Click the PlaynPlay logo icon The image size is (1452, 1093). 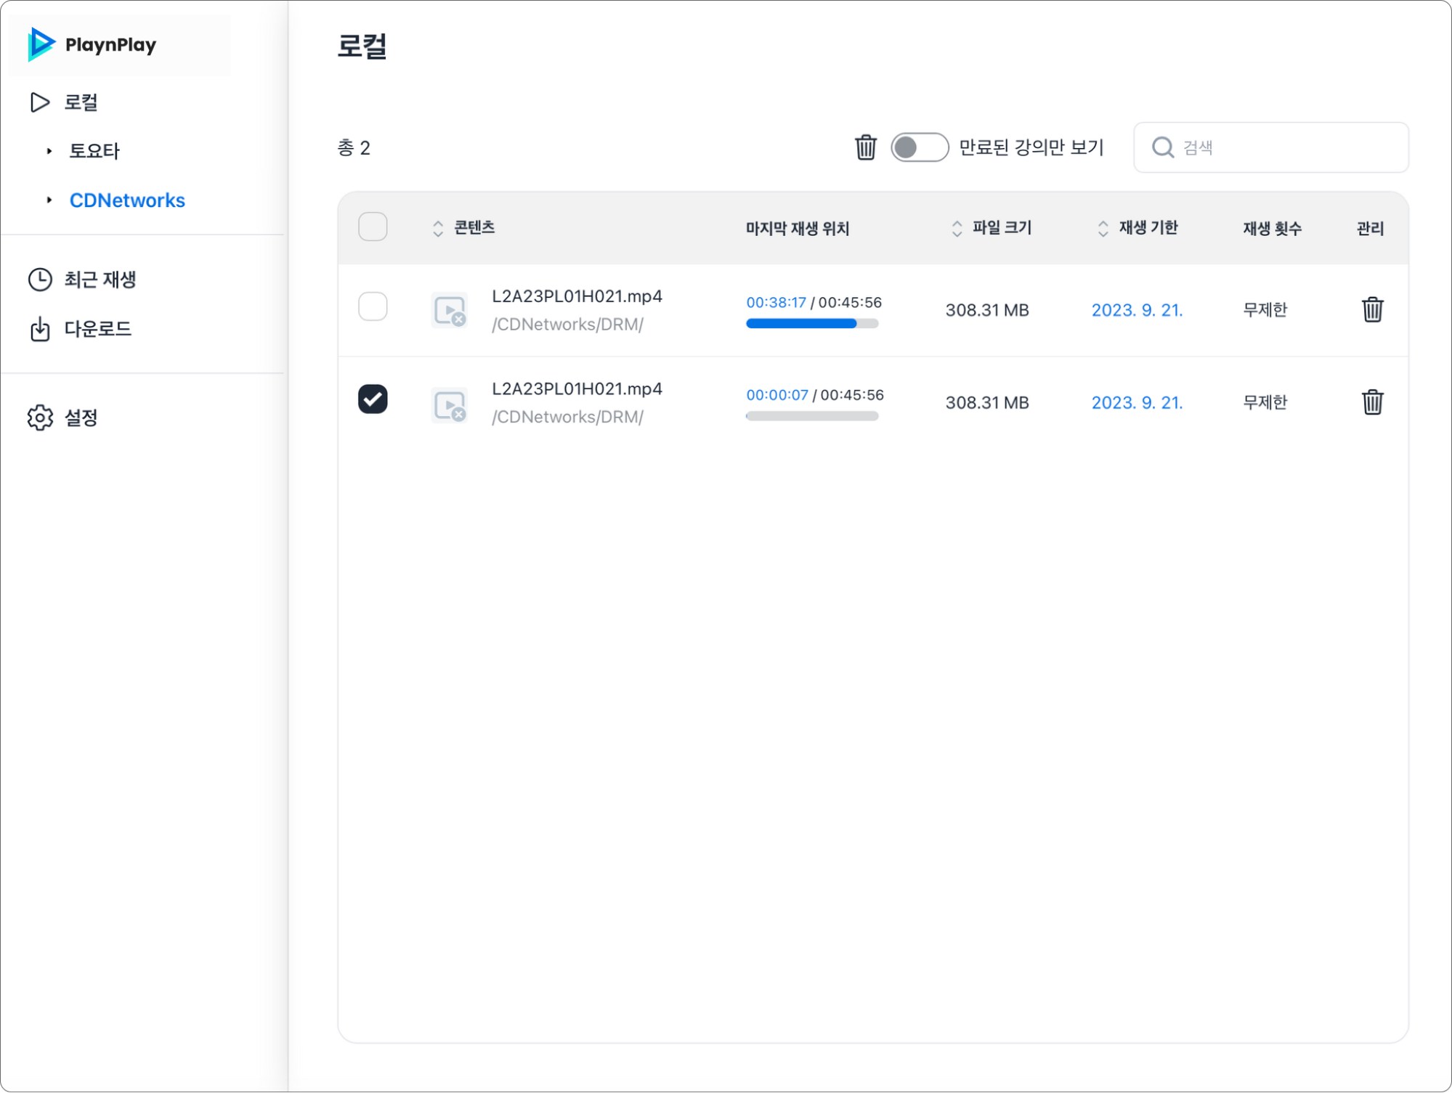tap(41, 44)
